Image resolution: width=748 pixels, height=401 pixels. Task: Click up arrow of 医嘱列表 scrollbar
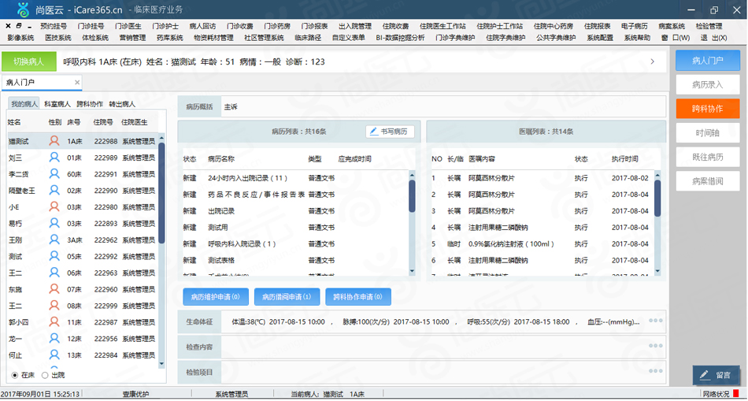tap(657, 175)
